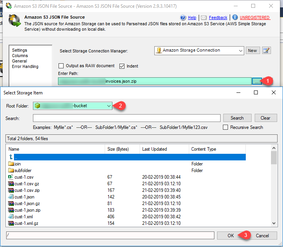Click the file list vertical scrollbar thumb
The image size is (283, 247).
[x=274, y=158]
